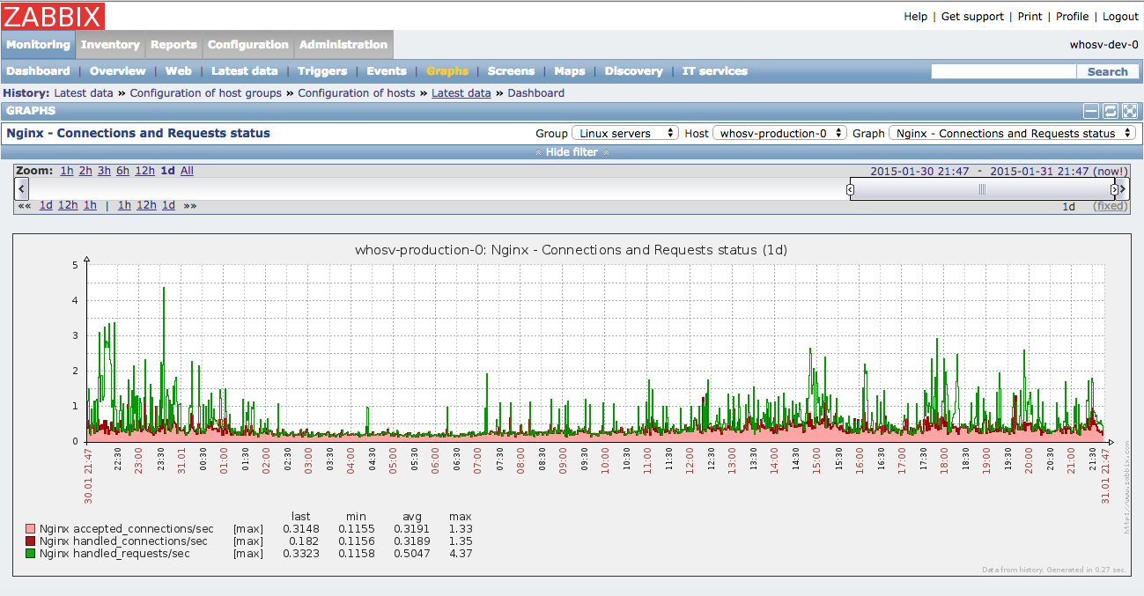Open the Inventory main tab
This screenshot has width=1144, height=596.
110,45
